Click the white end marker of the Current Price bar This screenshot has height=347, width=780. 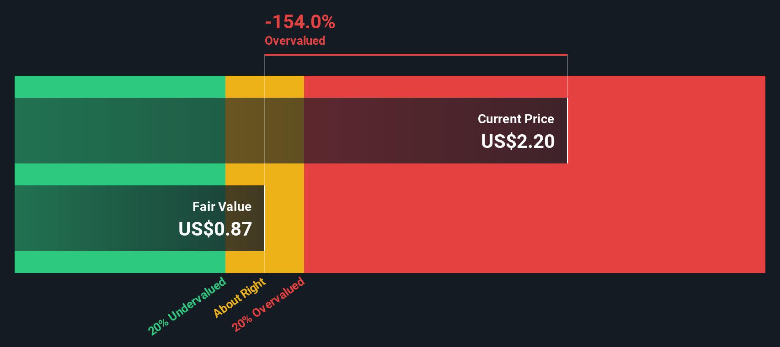tap(567, 131)
